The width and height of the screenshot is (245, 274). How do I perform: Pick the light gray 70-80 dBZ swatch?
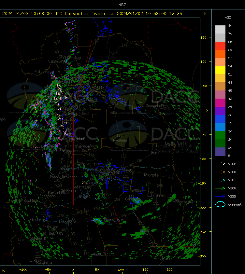point(220,29)
